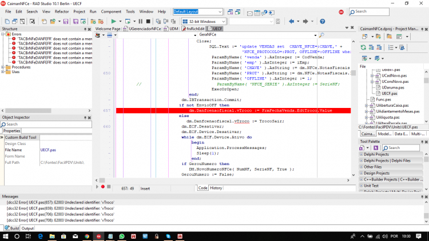Screen dimensions: 429x241
Task: Click the File Name value UECF.pas
Action: (48, 150)
